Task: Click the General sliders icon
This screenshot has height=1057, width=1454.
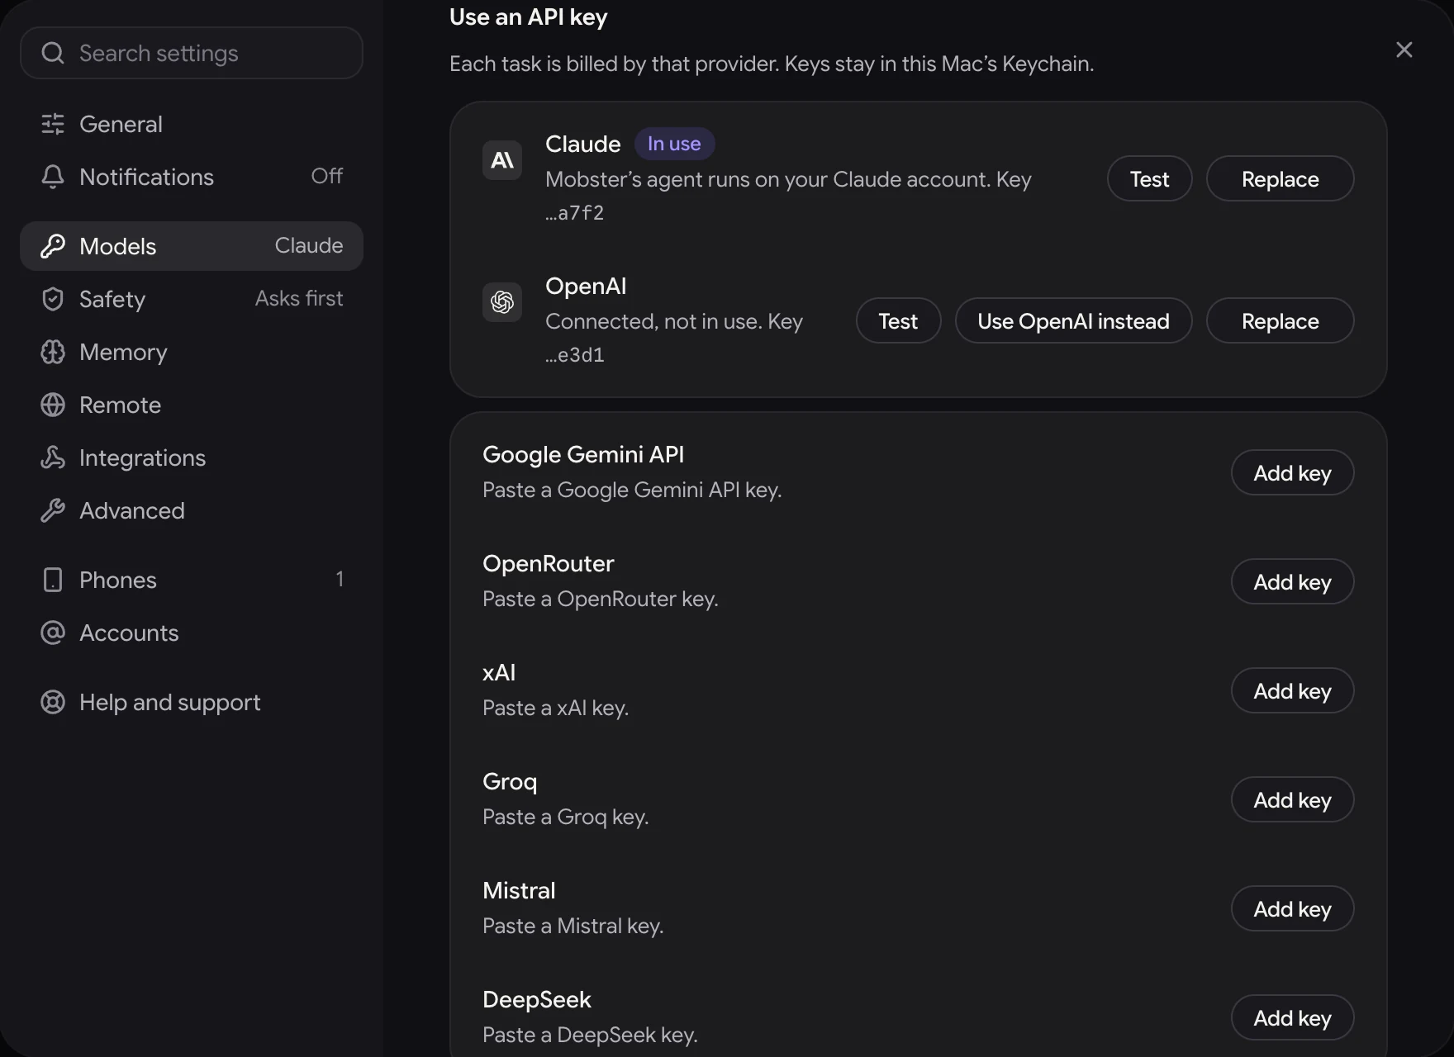Action: pos(53,124)
